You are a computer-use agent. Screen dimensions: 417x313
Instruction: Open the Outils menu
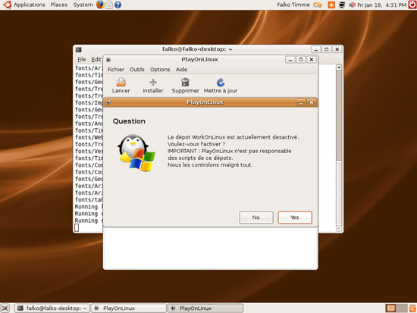point(137,70)
